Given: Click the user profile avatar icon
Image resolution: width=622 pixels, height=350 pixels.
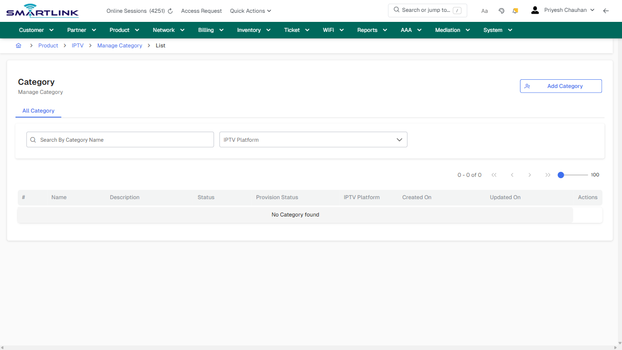Looking at the screenshot, I should 535,10.
